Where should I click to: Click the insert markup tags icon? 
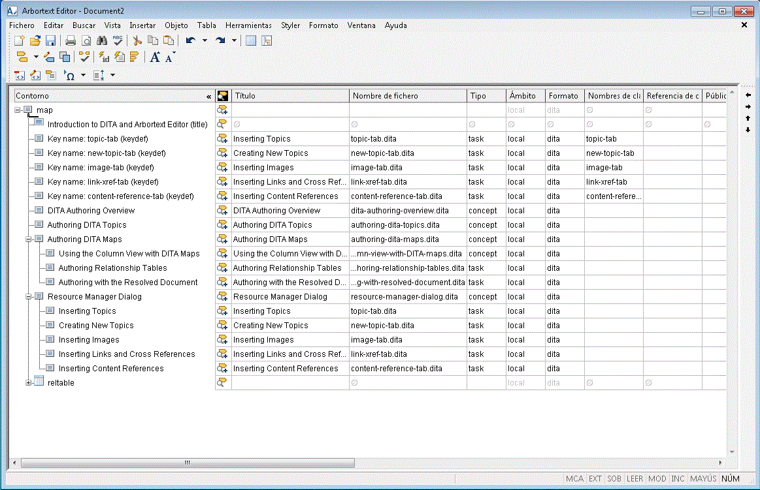(x=22, y=57)
